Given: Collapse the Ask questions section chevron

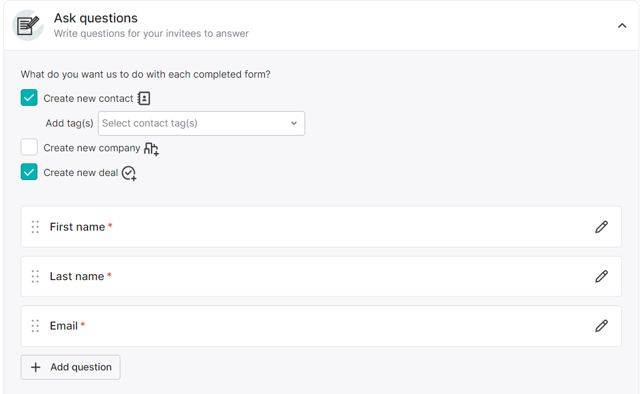Looking at the screenshot, I should point(622,26).
